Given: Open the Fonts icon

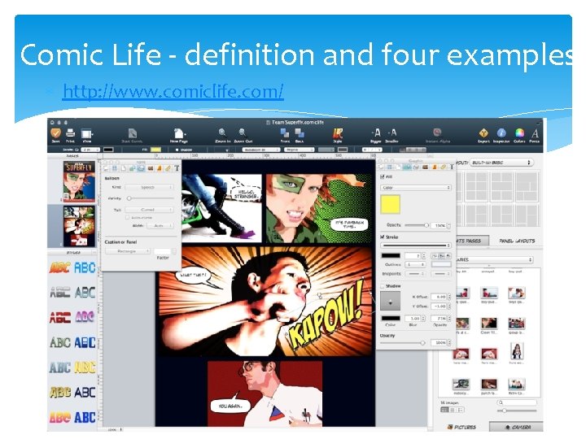Looking at the screenshot, I should tap(535, 133).
